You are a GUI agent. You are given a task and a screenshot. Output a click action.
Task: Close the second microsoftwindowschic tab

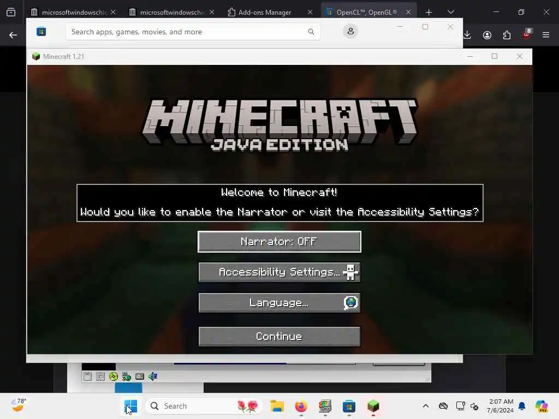coord(212,12)
